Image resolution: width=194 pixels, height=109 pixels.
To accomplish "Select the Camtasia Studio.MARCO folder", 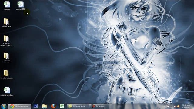I will pyautogui.click(x=7, y=41).
